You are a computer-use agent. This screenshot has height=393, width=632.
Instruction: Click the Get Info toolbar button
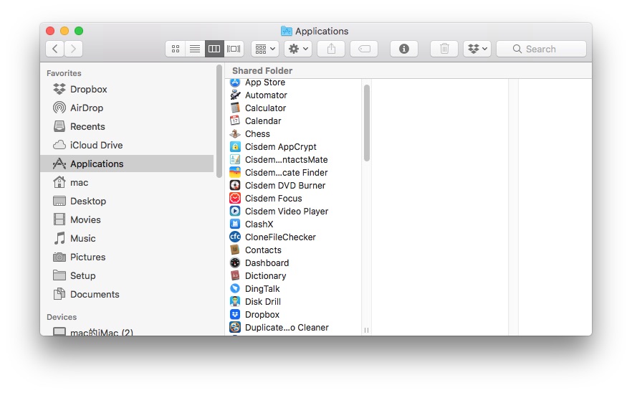[x=404, y=49]
